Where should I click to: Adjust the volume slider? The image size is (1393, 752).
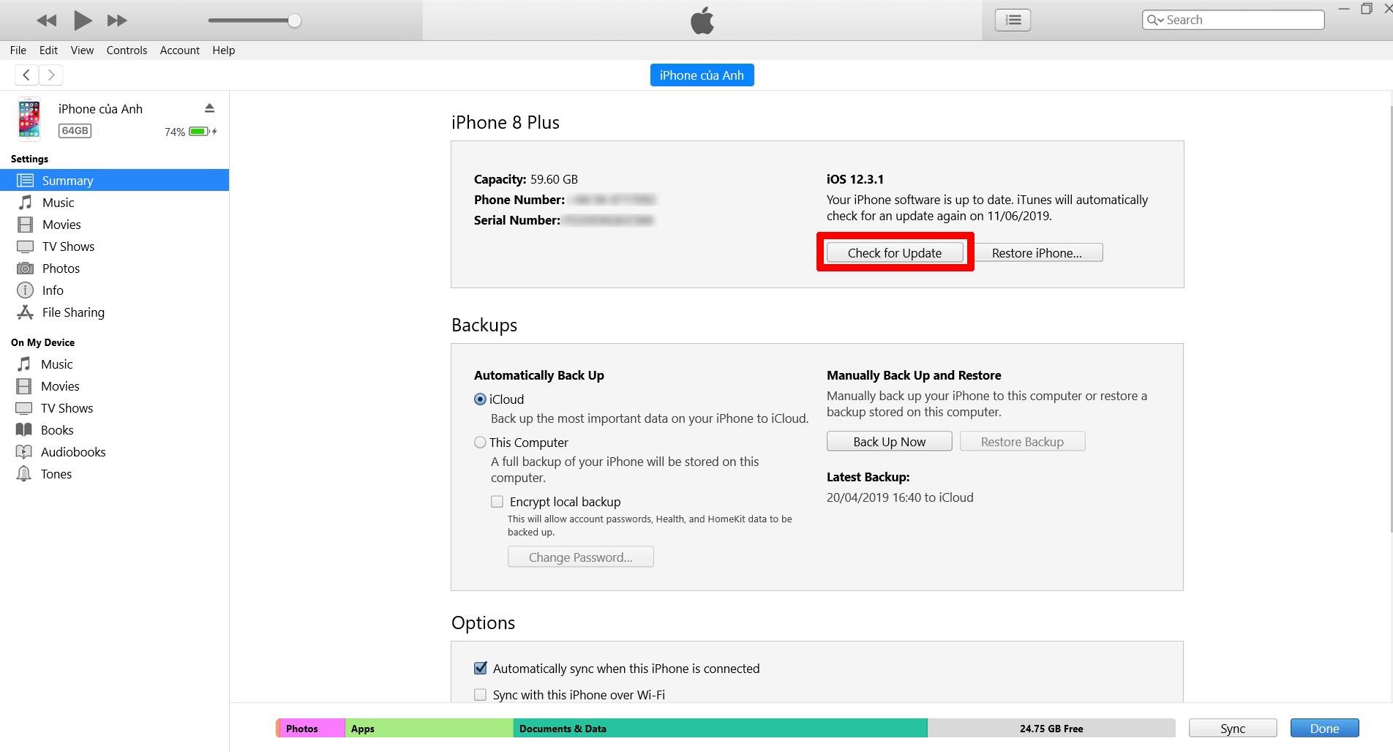pos(294,21)
